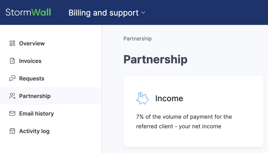This screenshot has width=268, height=153.
Task: Click the 7% net income description text
Action: coord(184,122)
